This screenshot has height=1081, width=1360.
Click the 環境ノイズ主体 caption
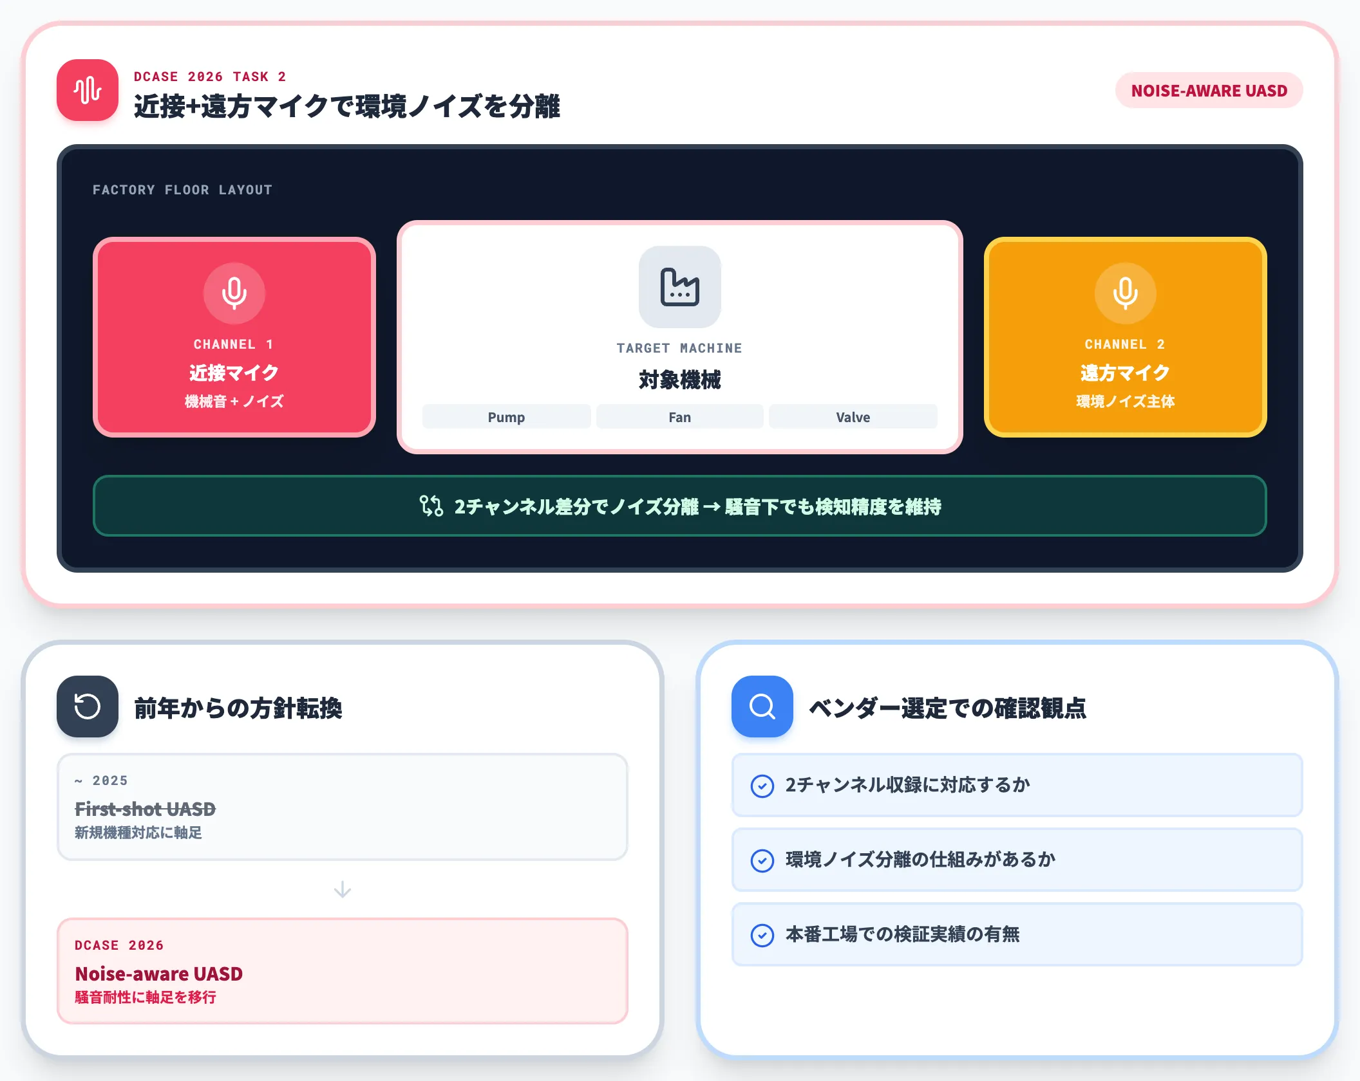1125,402
